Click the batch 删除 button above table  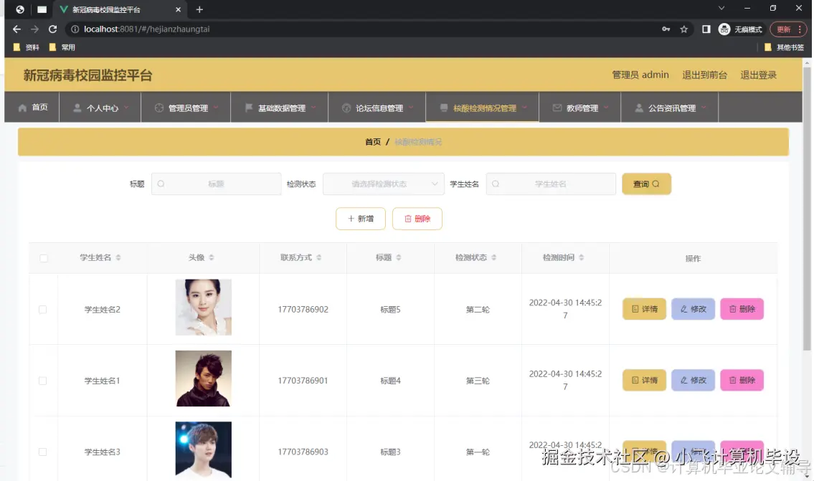[x=417, y=219]
